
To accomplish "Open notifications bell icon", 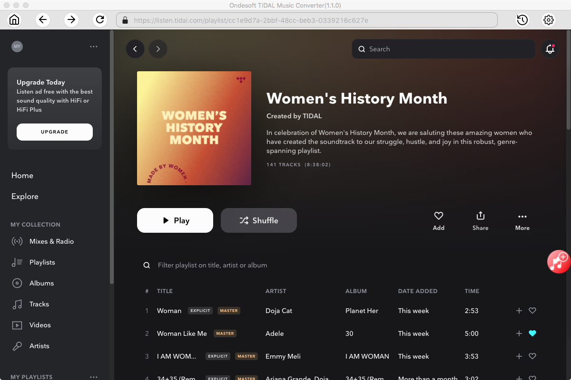I will tap(551, 49).
